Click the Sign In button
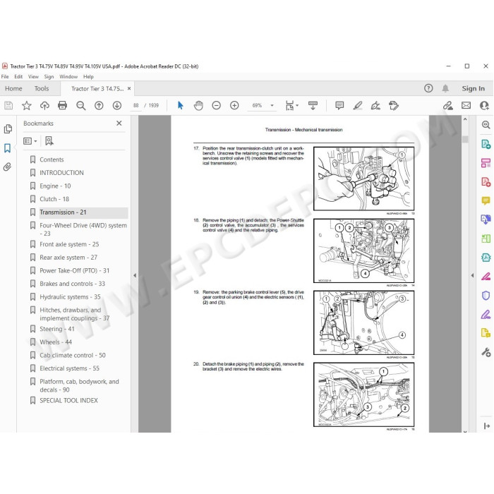The height and width of the screenshot is (494, 494). click(x=474, y=88)
